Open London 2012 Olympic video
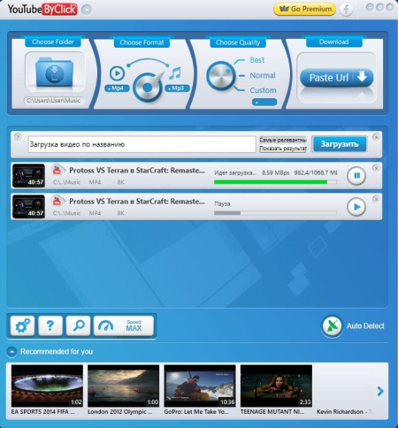 pos(123,386)
